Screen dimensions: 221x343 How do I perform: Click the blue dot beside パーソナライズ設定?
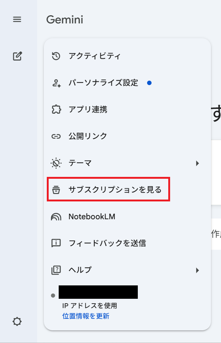coord(150,83)
